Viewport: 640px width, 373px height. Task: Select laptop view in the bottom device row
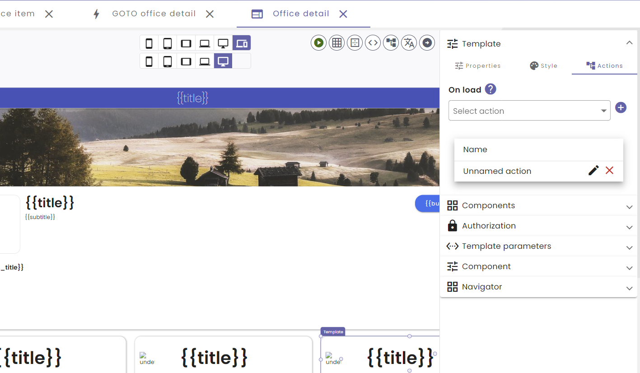click(205, 61)
